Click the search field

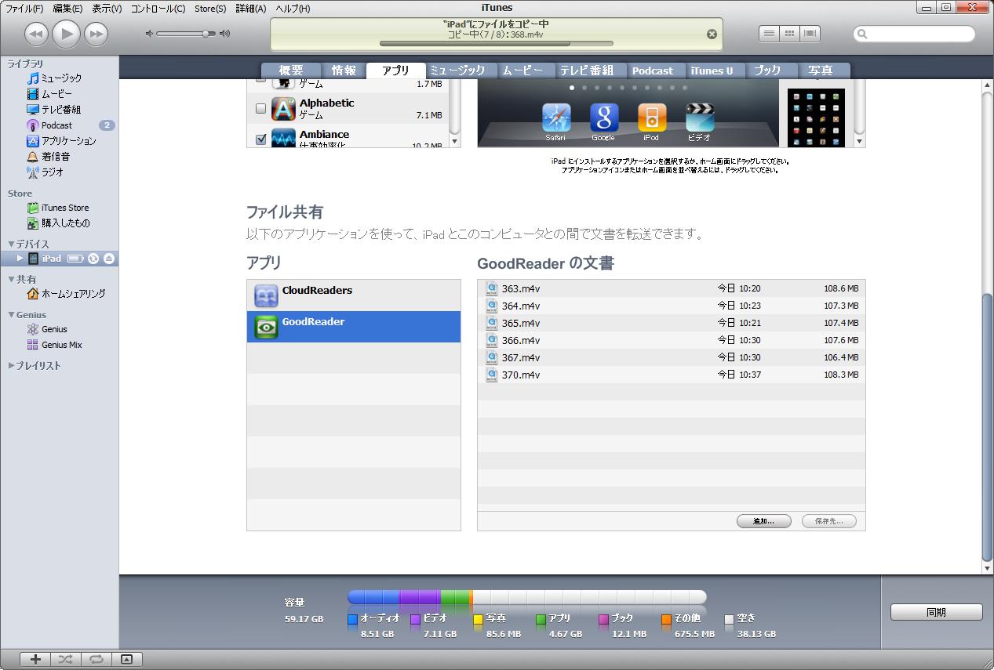[915, 34]
